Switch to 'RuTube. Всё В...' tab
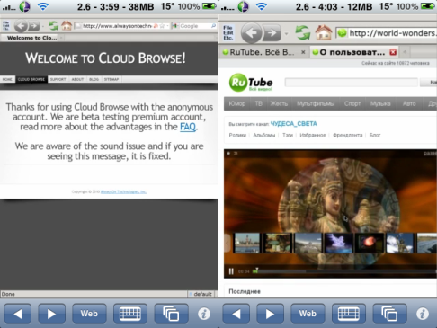This screenshot has width=437, height=328. click(262, 52)
